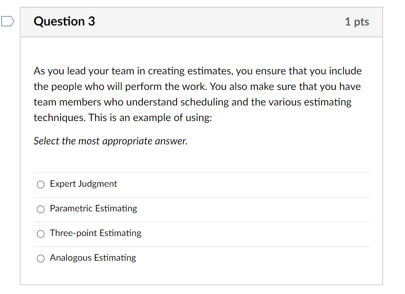
Task: Select the Analogous Estimating radio button
Action: (x=40, y=258)
